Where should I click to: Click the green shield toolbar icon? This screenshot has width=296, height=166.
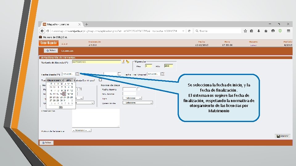coord(280,31)
